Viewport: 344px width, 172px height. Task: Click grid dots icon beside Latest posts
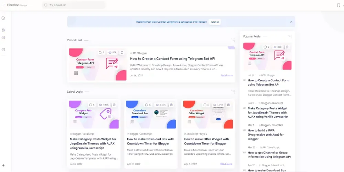point(233,92)
